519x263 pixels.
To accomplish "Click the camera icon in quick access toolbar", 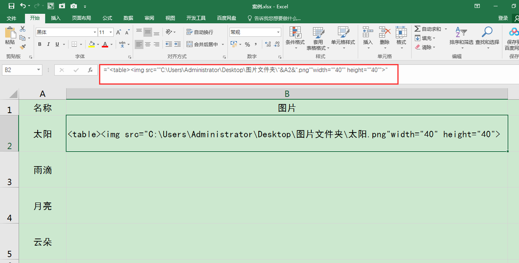I will point(74,6).
